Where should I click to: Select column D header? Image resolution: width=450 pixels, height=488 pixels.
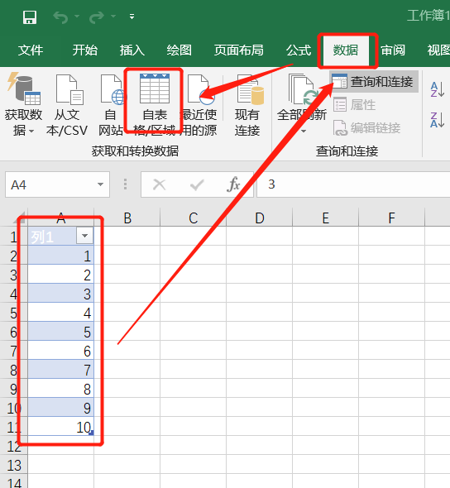pos(260,218)
